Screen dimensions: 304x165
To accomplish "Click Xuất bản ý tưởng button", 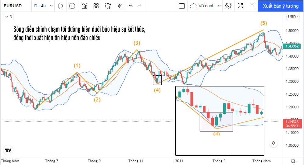I will pyautogui.click(x=281, y=6).
